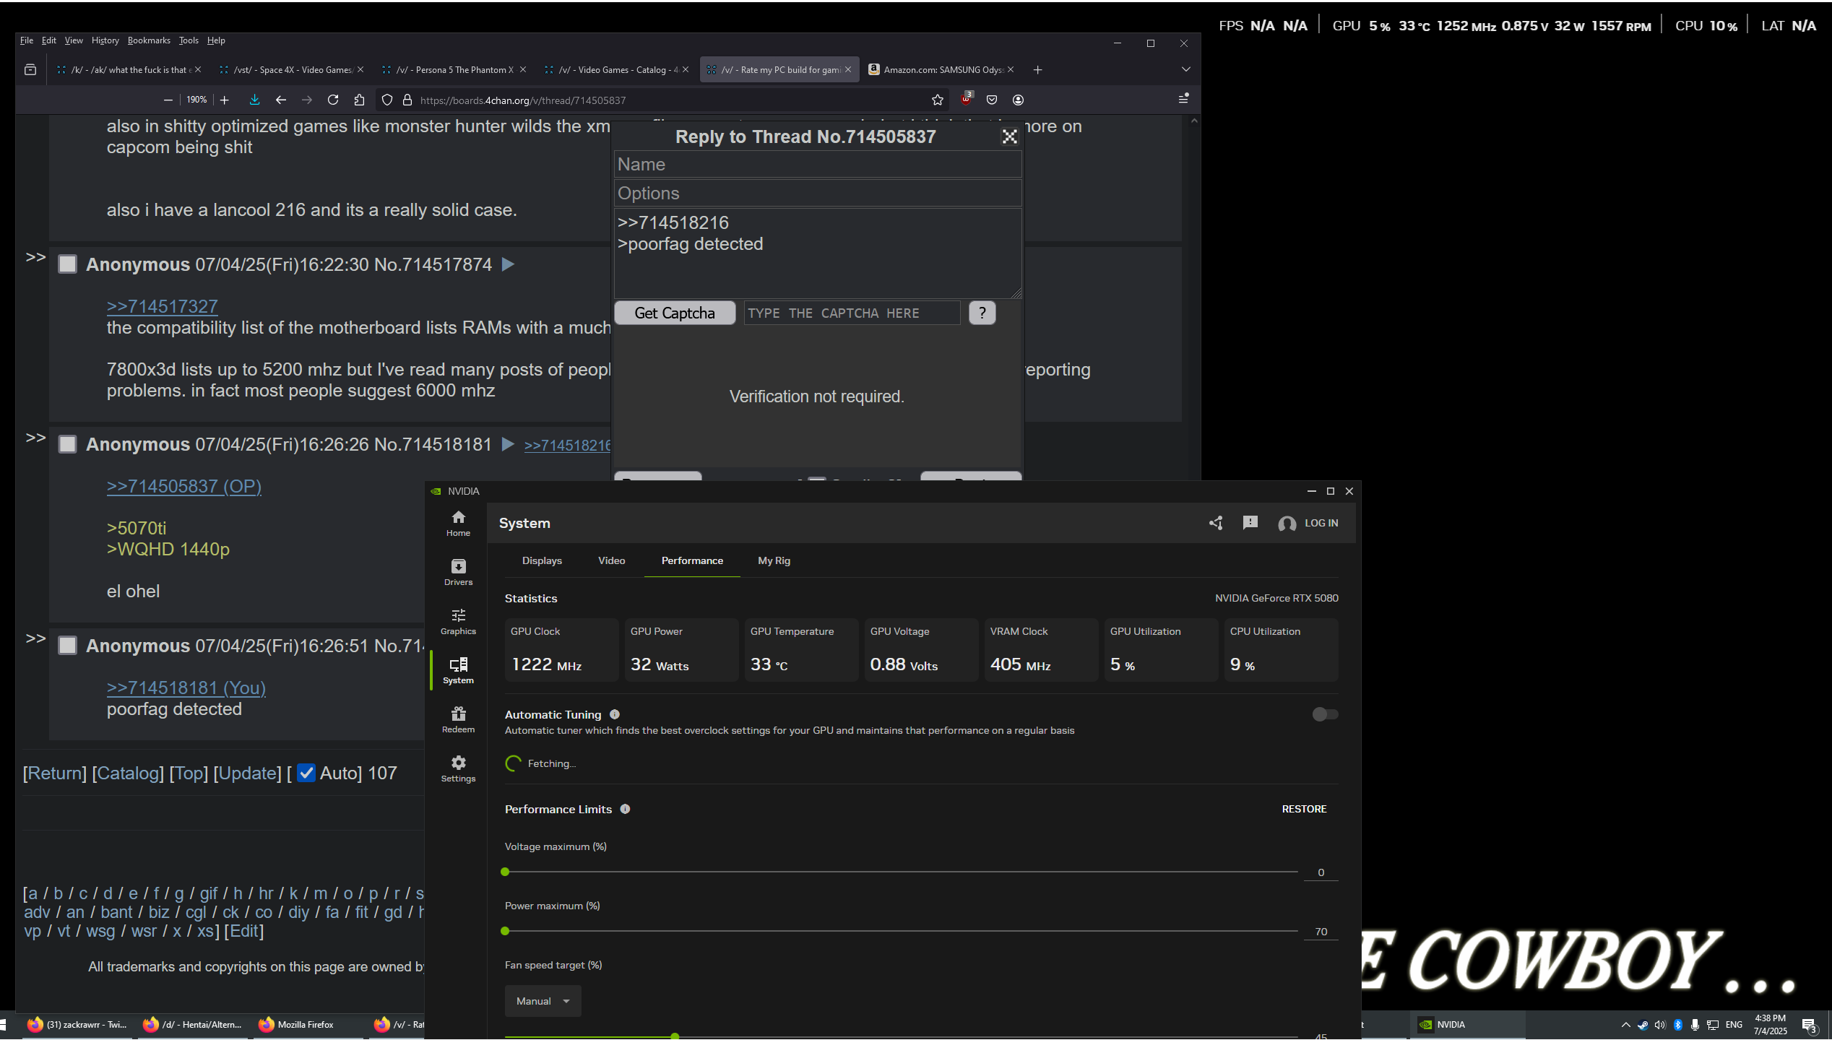
Task: Click the NVIDIA share icon
Action: [x=1216, y=523]
